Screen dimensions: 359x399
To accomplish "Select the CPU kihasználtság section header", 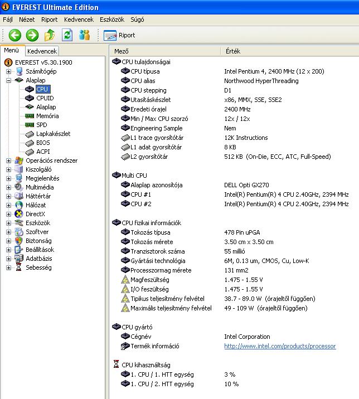I will (146, 365).
